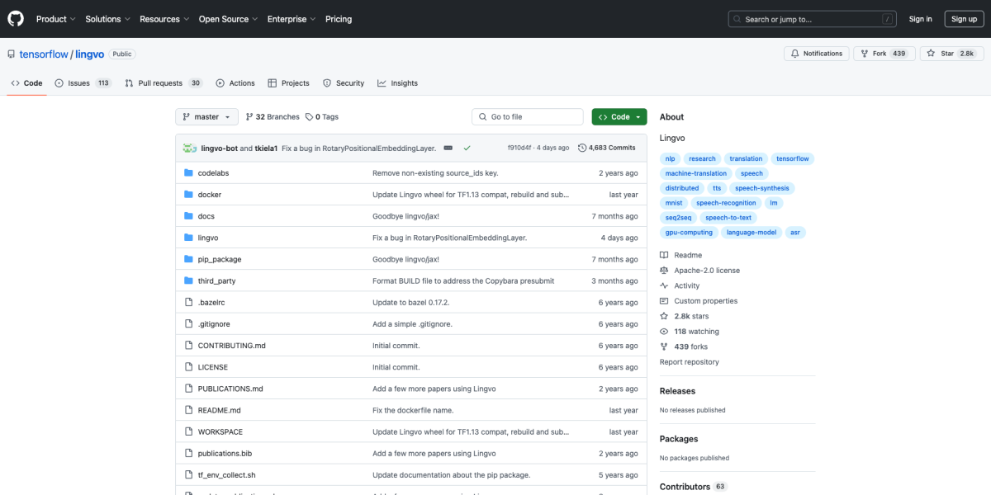The height and width of the screenshot is (495, 991).
Task: Click the Sign up button
Action: [x=964, y=19]
